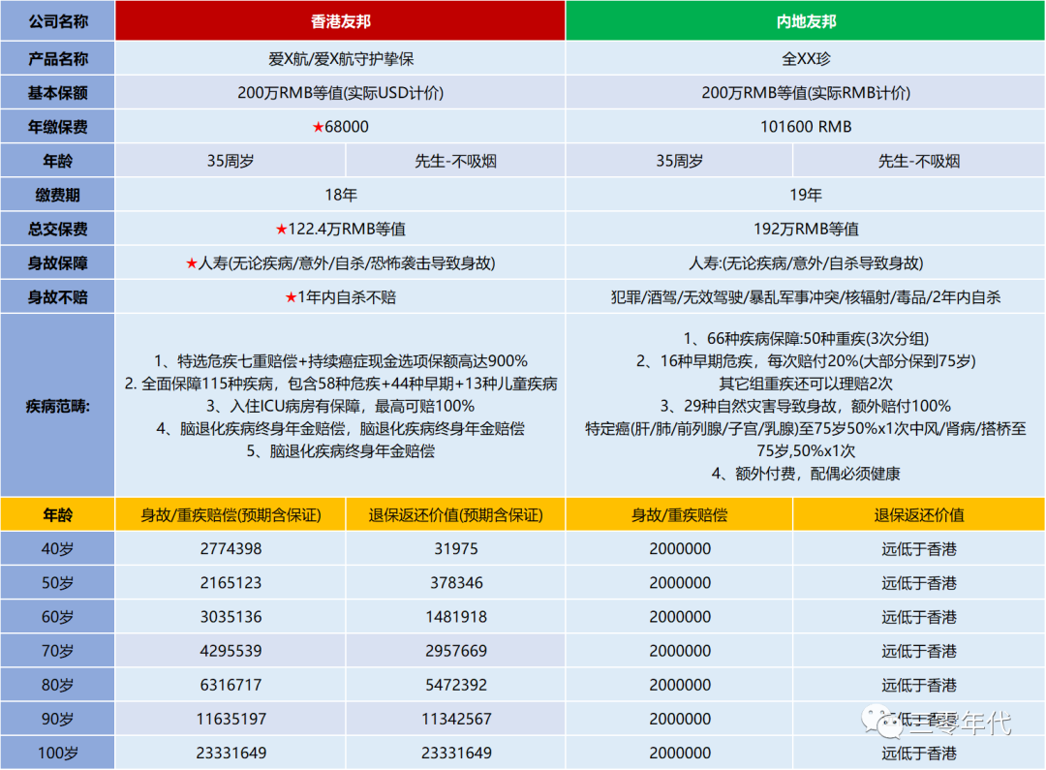
Task: Click the 退保返还价值(预期含保证) column header
Action: (455, 514)
